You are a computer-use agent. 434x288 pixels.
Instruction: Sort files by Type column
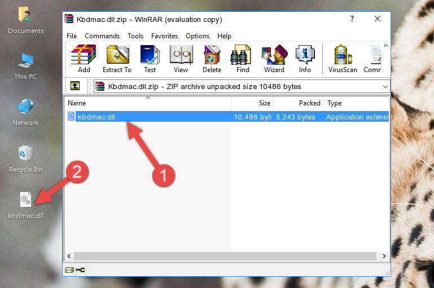pos(357,103)
